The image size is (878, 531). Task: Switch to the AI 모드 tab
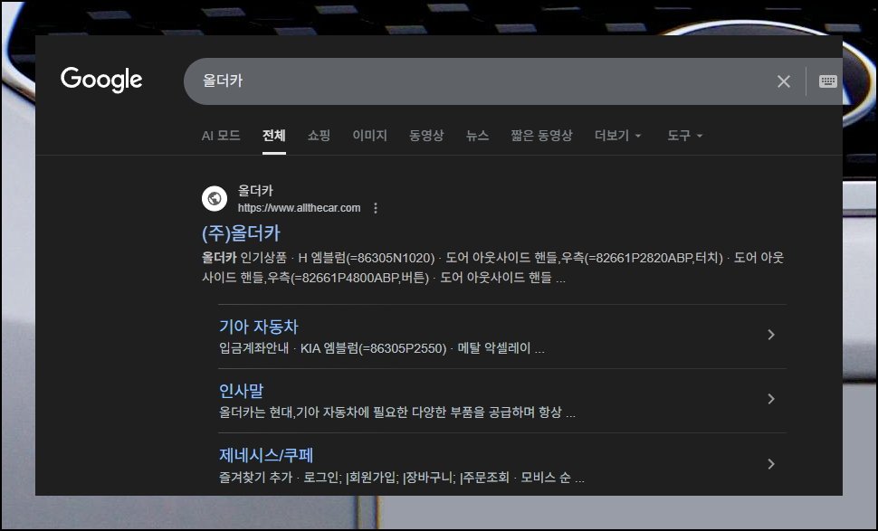221,136
